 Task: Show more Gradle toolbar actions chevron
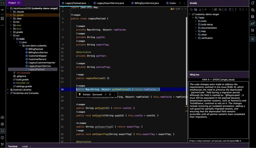point(246,10)
